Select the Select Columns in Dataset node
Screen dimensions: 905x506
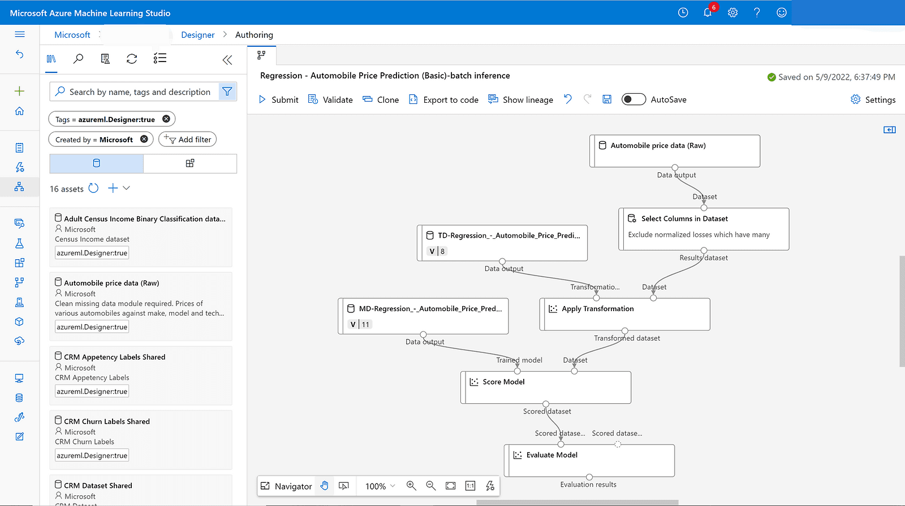(704, 229)
